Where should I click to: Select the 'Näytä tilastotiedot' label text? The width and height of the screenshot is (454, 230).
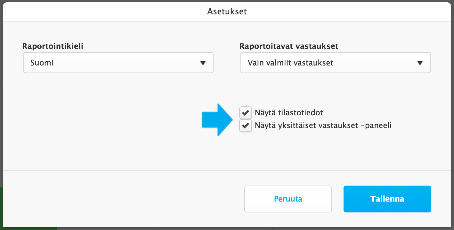point(288,112)
